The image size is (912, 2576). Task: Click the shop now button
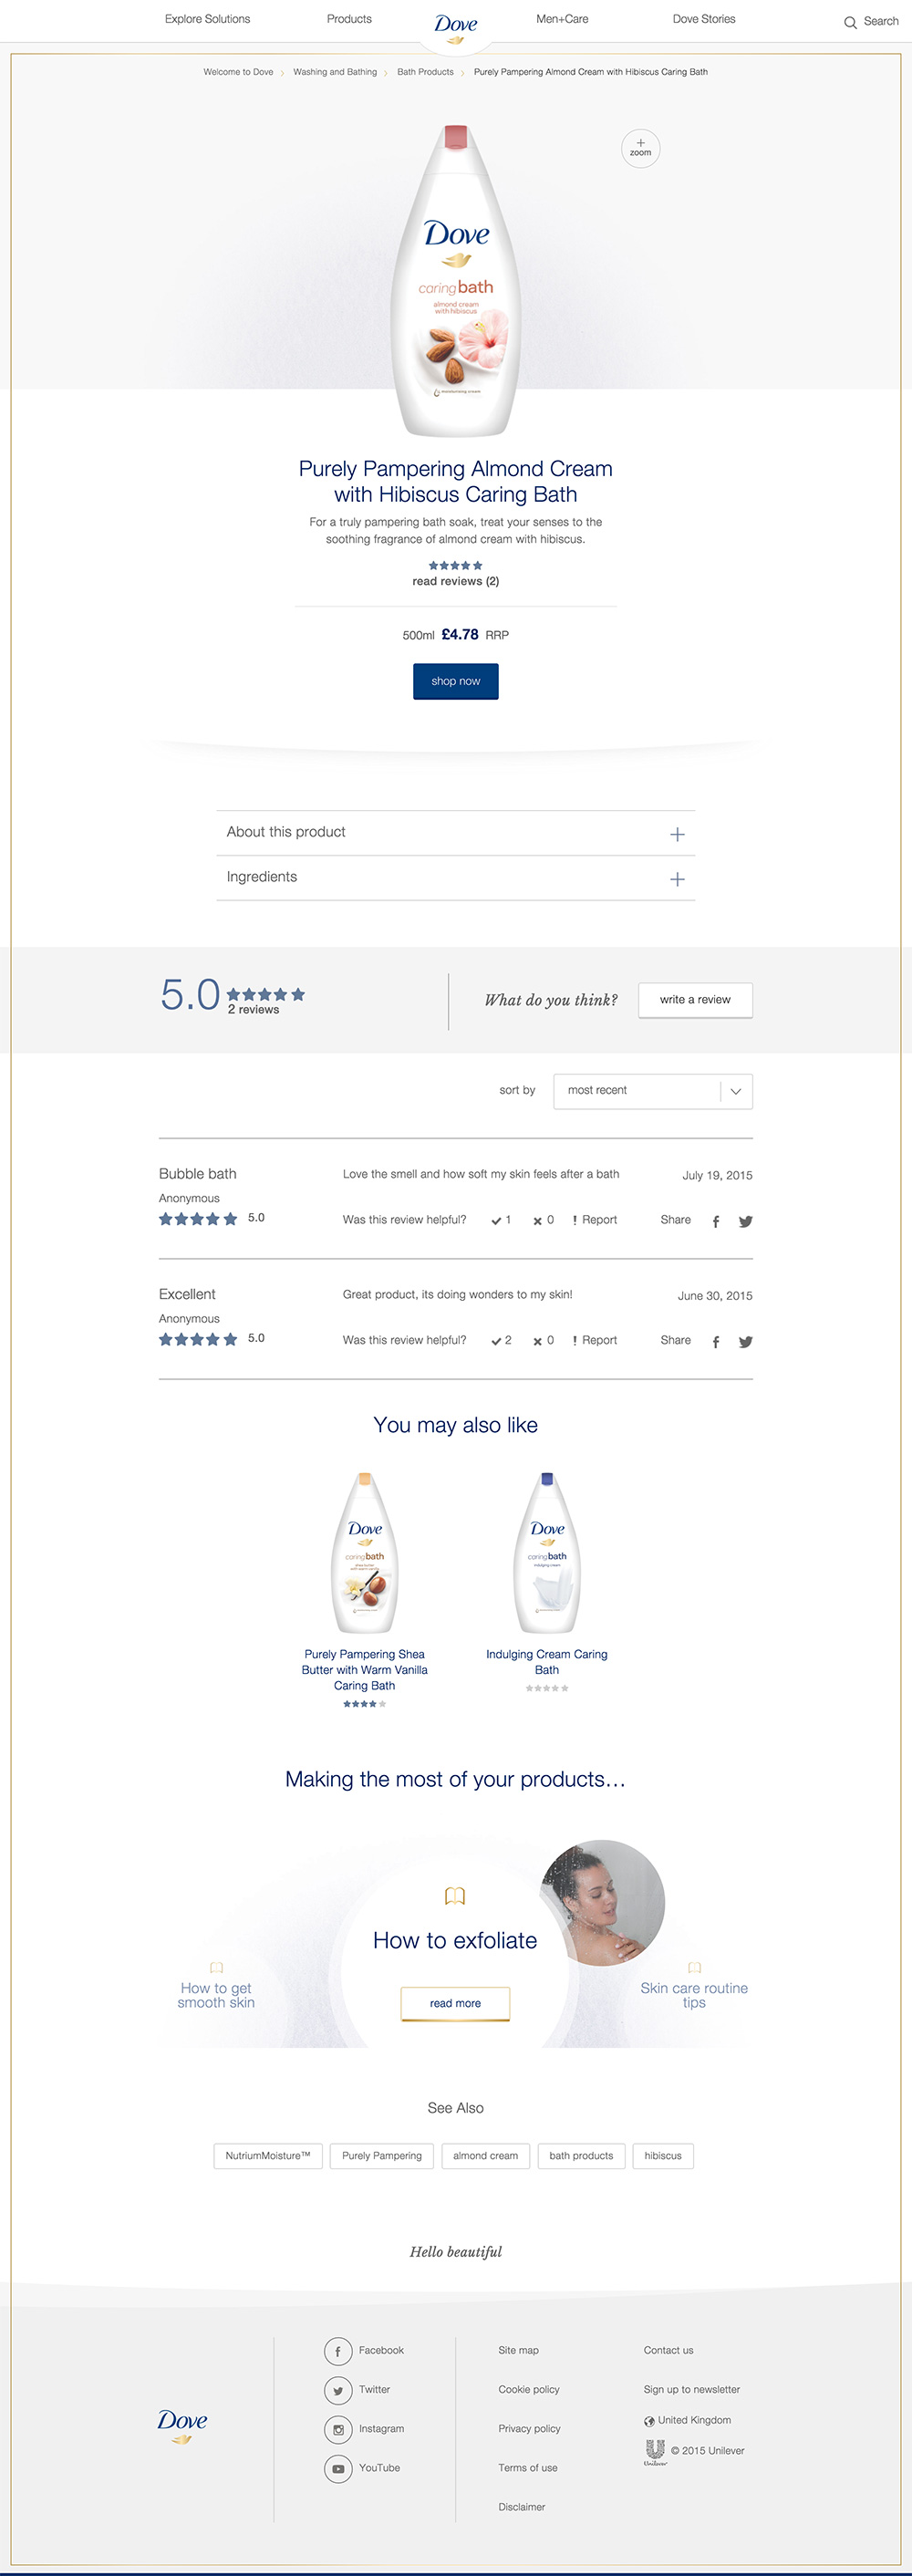click(x=456, y=681)
